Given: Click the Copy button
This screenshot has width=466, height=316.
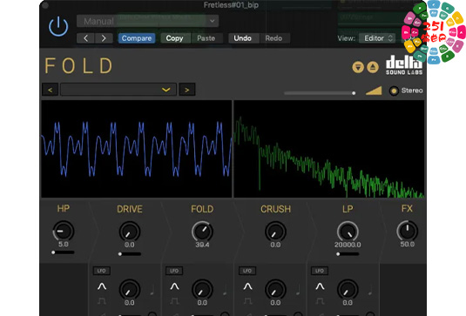Looking at the screenshot, I should click(x=174, y=38).
